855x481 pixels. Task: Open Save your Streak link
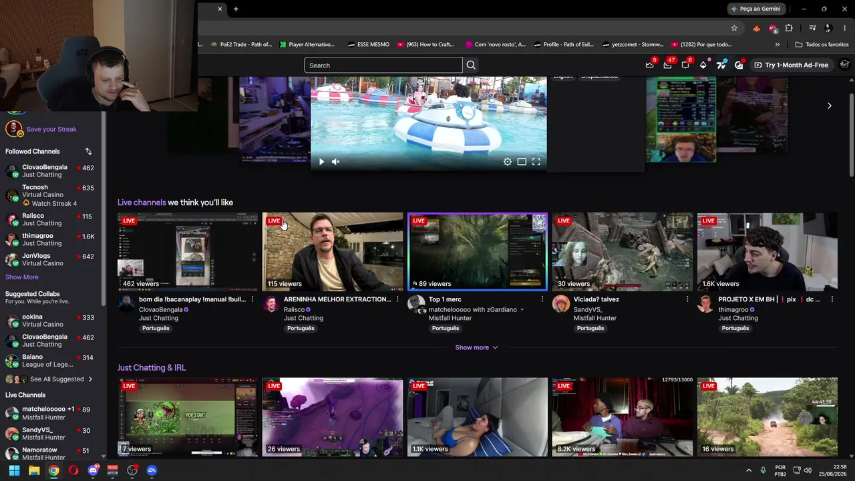pos(51,130)
